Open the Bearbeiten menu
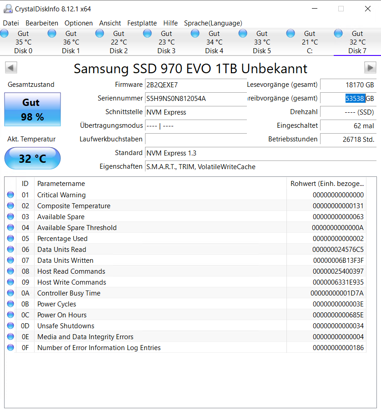Viewport: 381px width, 411px height. tap(42, 23)
